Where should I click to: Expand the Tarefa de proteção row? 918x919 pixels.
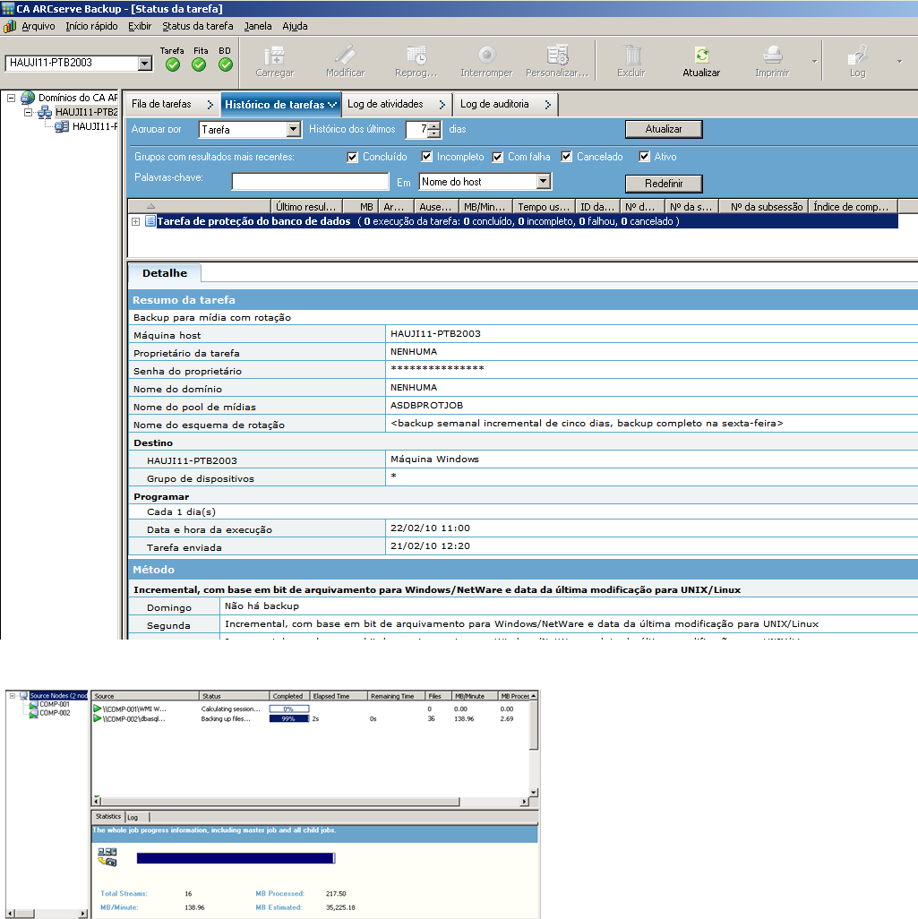[136, 221]
